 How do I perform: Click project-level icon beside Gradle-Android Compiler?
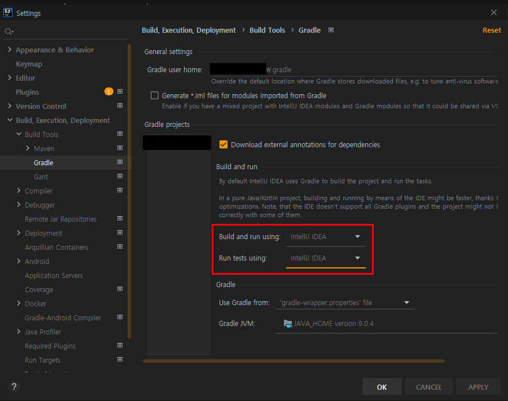coord(120,317)
